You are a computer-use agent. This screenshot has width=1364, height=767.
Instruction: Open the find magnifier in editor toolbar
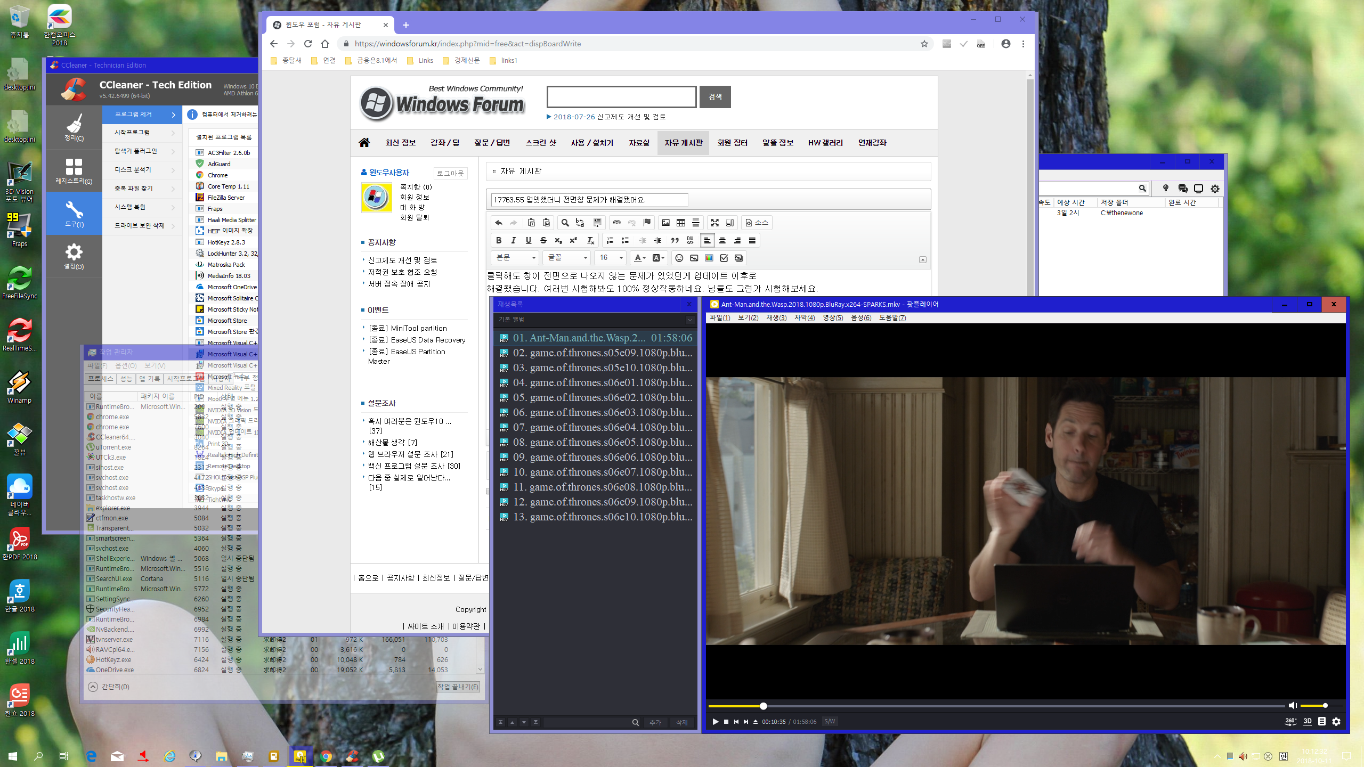(565, 223)
